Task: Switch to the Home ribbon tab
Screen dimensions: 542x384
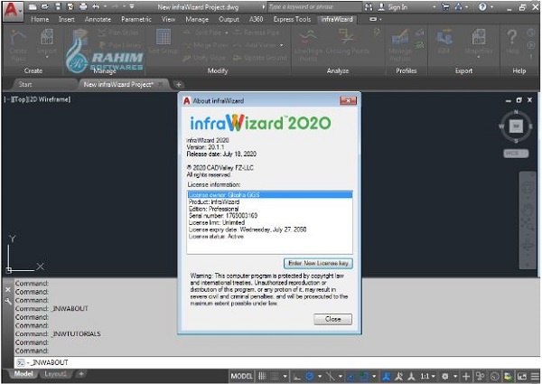Action: point(40,19)
